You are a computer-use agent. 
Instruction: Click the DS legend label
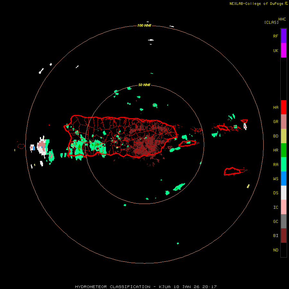pyautogui.click(x=276, y=193)
